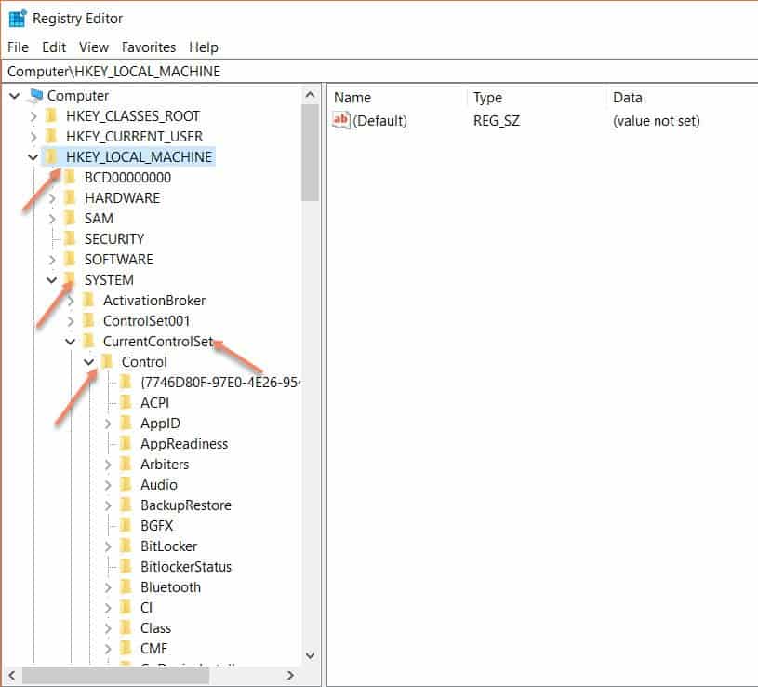The width and height of the screenshot is (758, 687).
Task: Select the BackupRestore key
Action: (x=185, y=505)
